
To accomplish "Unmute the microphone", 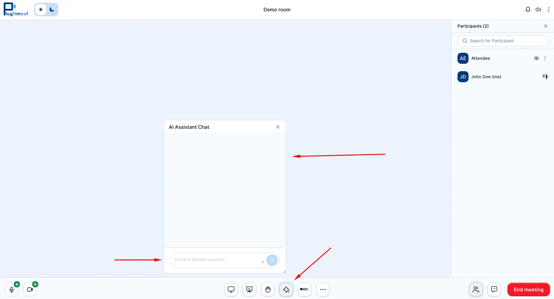I will [x=12, y=289].
